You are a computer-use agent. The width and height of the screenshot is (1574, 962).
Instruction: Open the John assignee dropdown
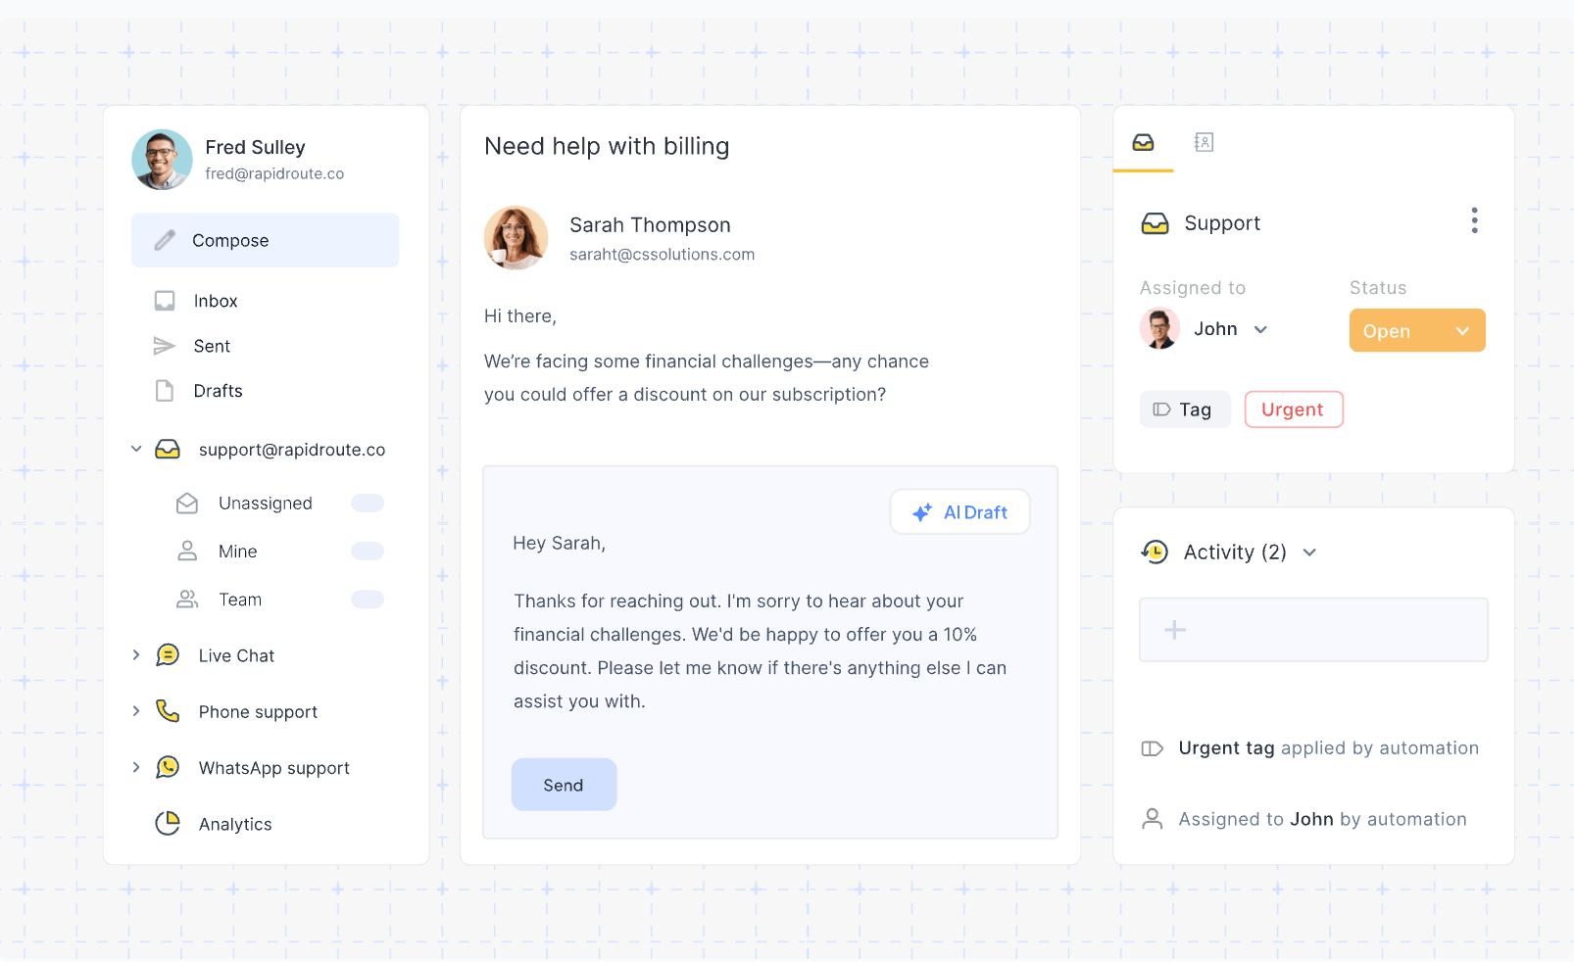point(1260,329)
